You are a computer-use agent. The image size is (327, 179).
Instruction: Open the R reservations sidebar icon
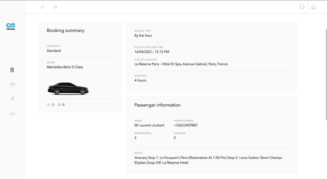tap(12, 70)
